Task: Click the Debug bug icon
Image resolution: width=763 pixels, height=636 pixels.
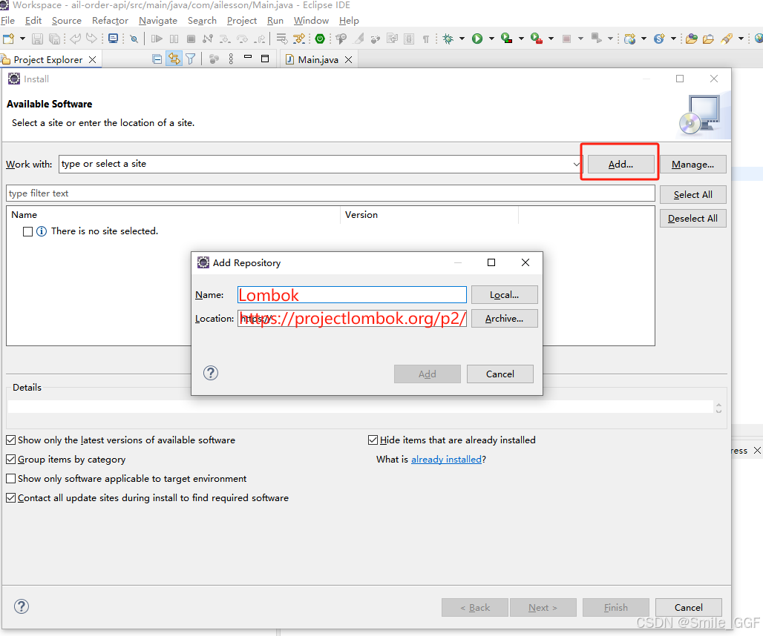Action: point(448,39)
